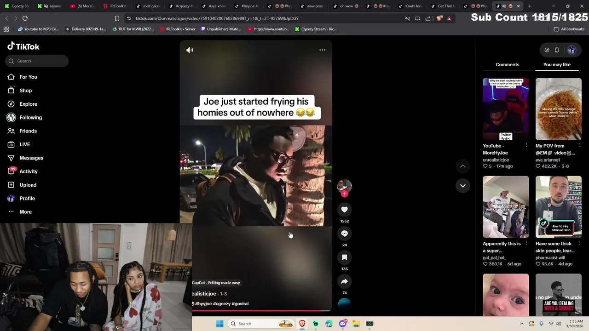Image resolution: width=589 pixels, height=331 pixels.
Task: Open the YouTube - MoreHyJoe video thumbnail
Action: click(506, 109)
